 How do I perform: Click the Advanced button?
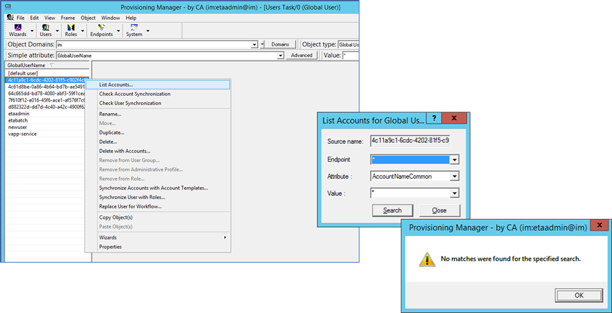pyautogui.click(x=302, y=56)
